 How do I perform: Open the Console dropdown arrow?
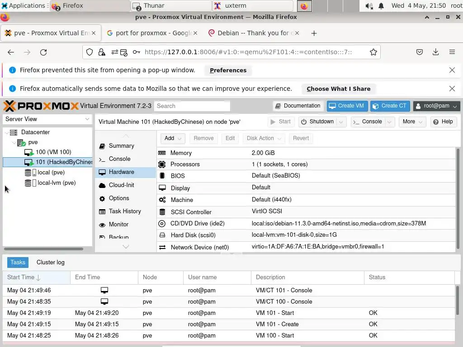pyautogui.click(x=389, y=122)
